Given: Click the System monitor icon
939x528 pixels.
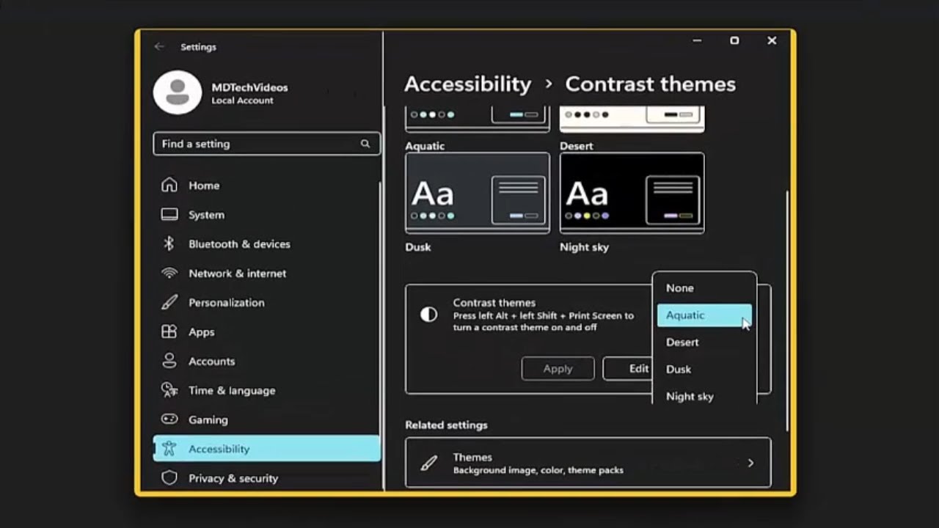Looking at the screenshot, I should pyautogui.click(x=169, y=214).
